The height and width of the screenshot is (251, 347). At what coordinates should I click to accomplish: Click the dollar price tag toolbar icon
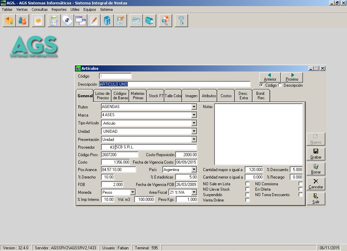pos(67,21)
